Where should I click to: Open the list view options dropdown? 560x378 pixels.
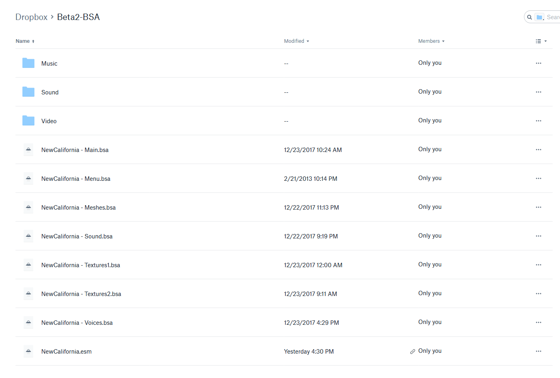[541, 41]
